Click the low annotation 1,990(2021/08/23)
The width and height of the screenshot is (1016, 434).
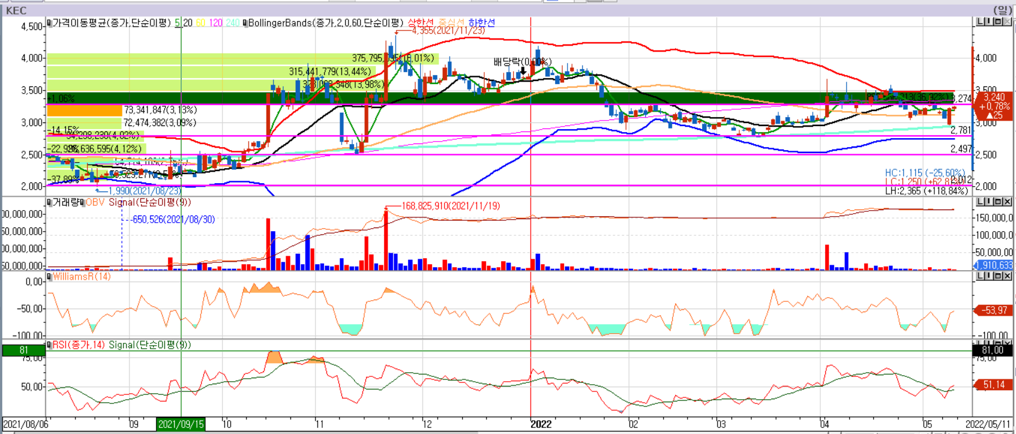coord(145,191)
